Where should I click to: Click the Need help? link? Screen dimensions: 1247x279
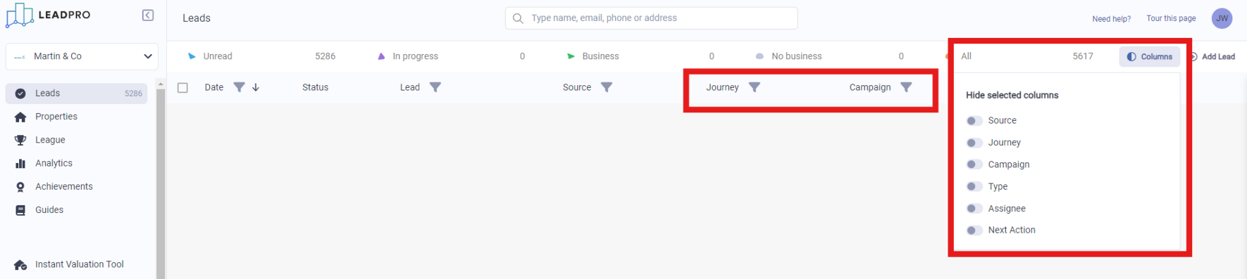[1111, 19]
